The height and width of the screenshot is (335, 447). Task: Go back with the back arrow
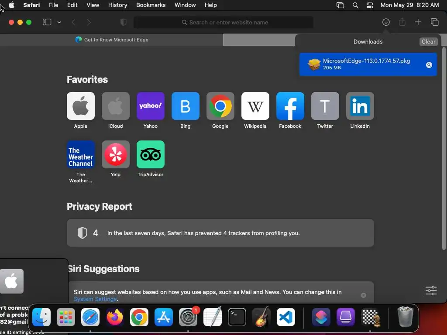coord(73,22)
